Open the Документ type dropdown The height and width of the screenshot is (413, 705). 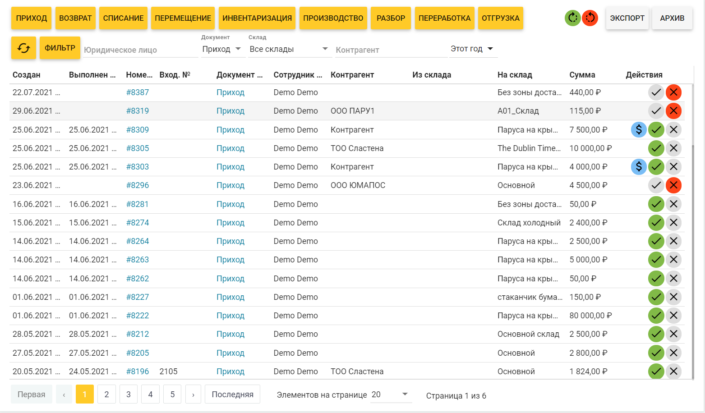click(x=222, y=49)
